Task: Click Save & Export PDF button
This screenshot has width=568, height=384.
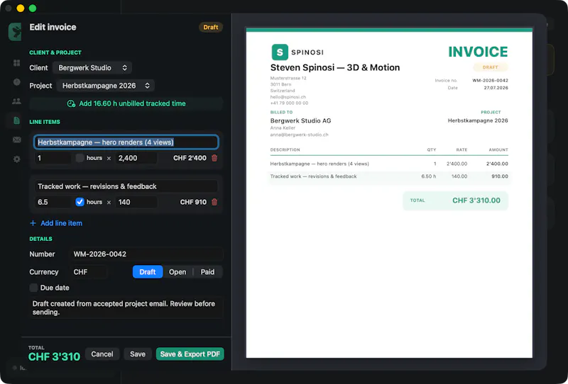Action: point(190,354)
